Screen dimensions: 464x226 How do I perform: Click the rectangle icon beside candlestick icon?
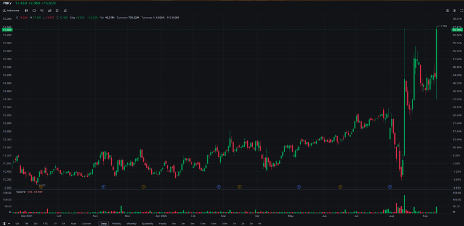[x=34, y=10]
